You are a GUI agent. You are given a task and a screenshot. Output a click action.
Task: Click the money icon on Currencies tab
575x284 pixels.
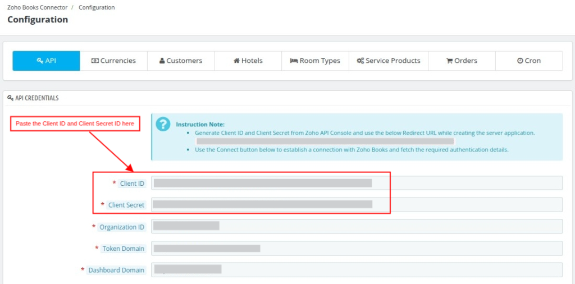click(x=95, y=61)
